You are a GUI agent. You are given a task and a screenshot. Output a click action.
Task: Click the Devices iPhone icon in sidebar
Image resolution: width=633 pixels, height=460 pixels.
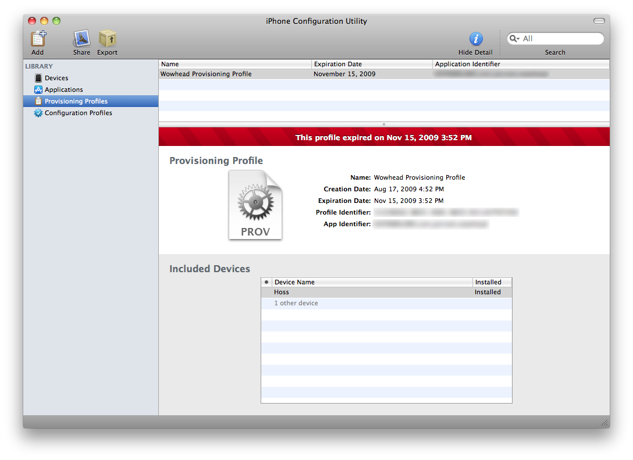pyautogui.click(x=38, y=78)
